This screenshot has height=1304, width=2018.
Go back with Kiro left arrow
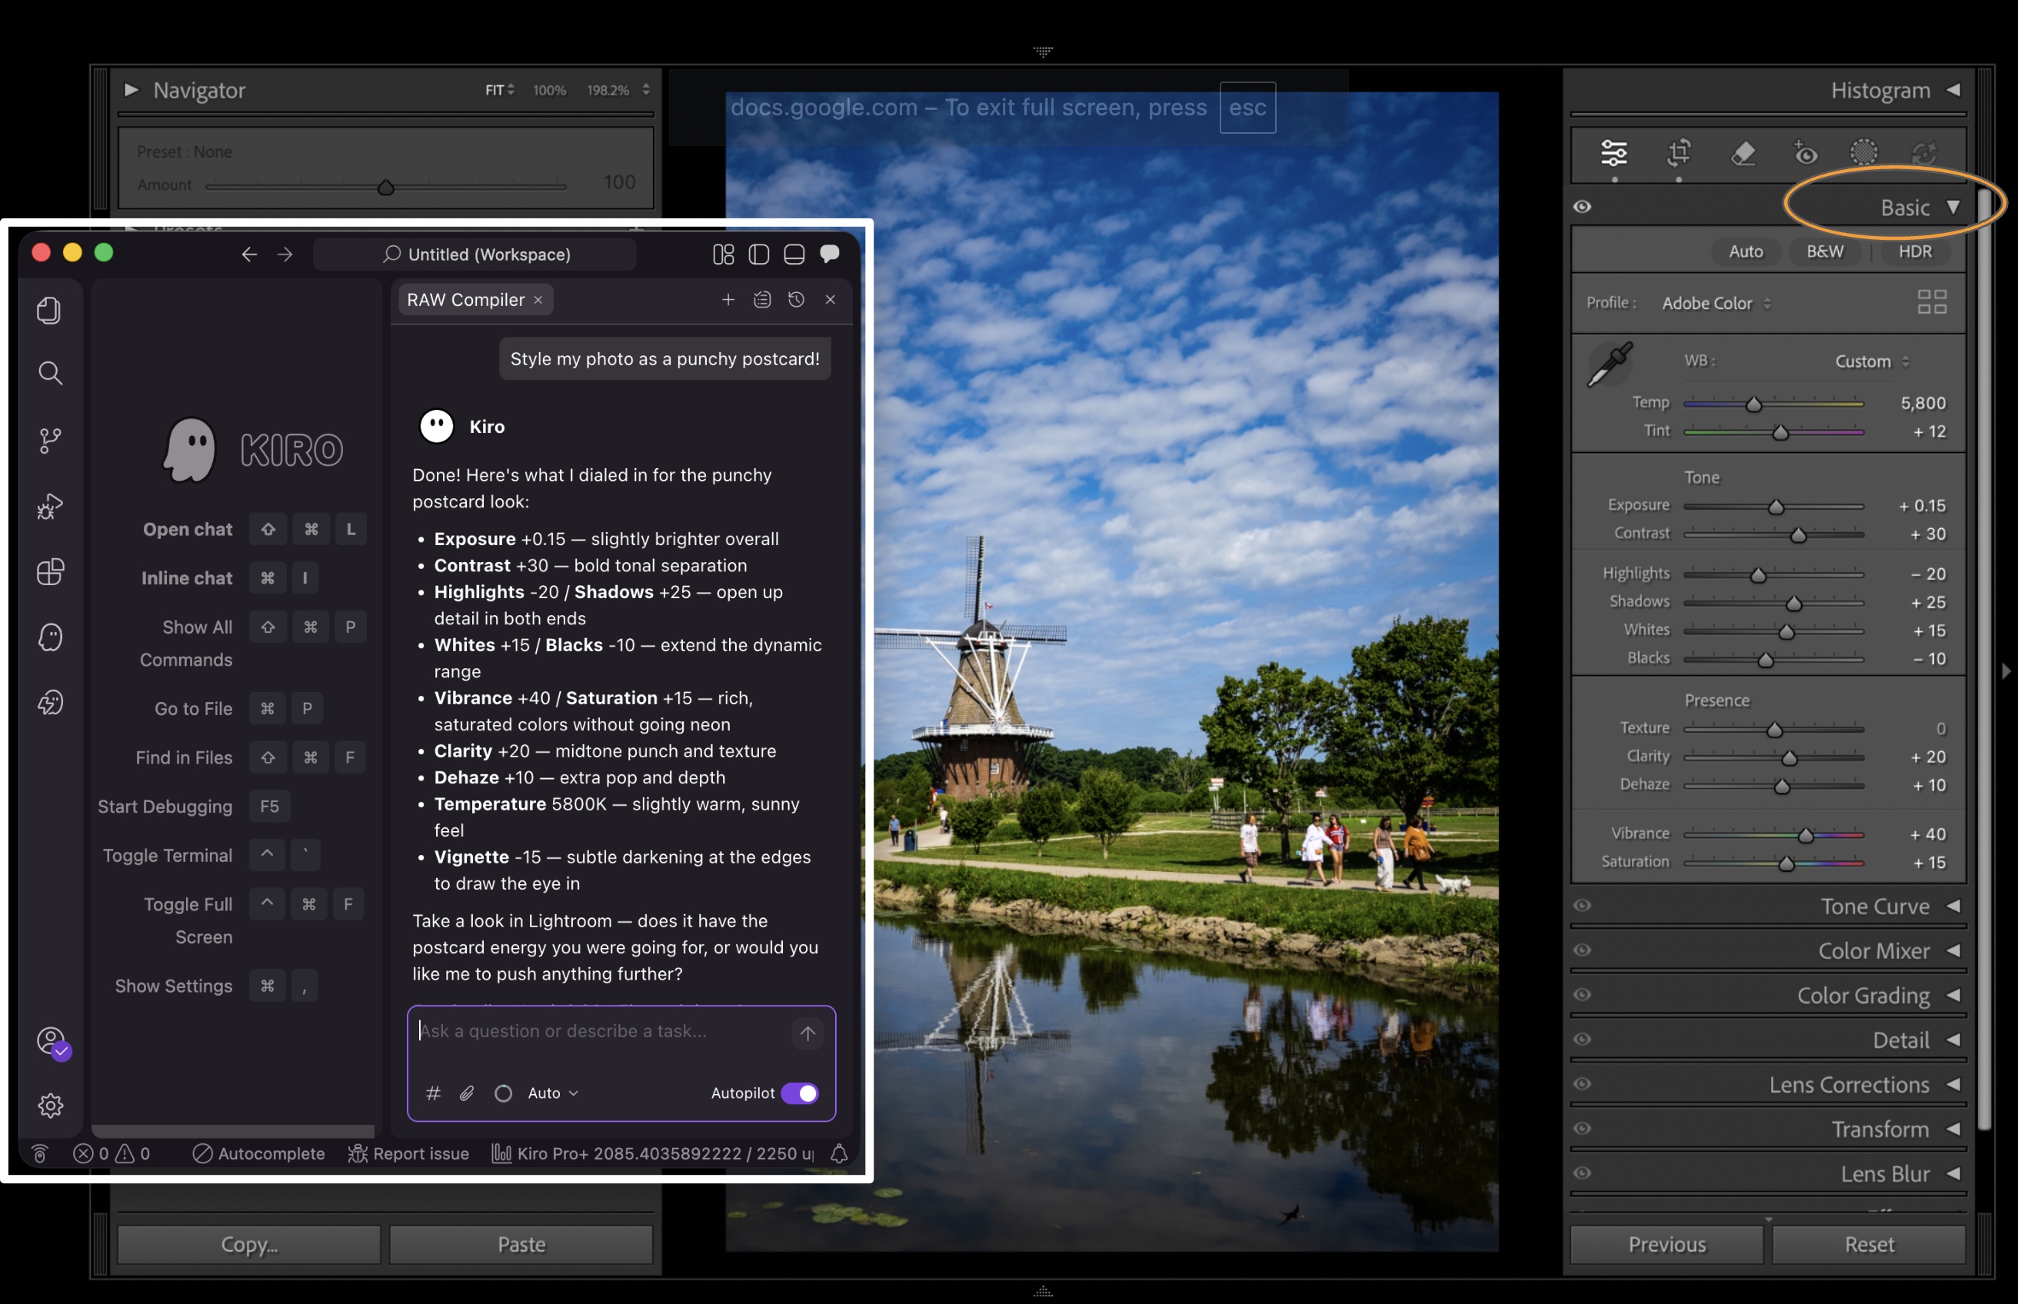249,254
